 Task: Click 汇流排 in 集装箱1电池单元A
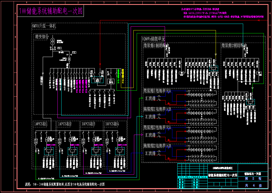point(150,98)
